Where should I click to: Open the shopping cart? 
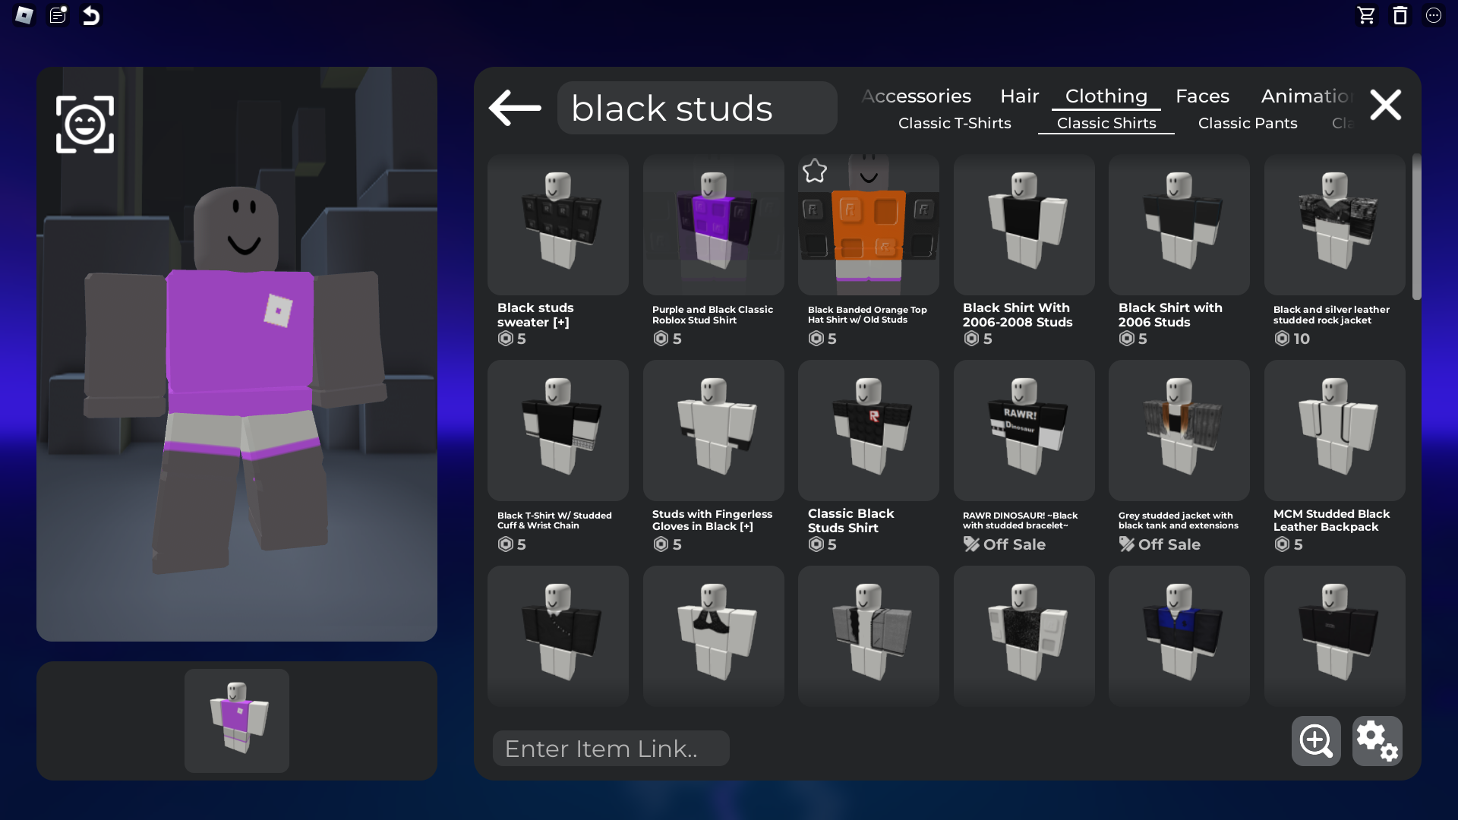pyautogui.click(x=1366, y=15)
